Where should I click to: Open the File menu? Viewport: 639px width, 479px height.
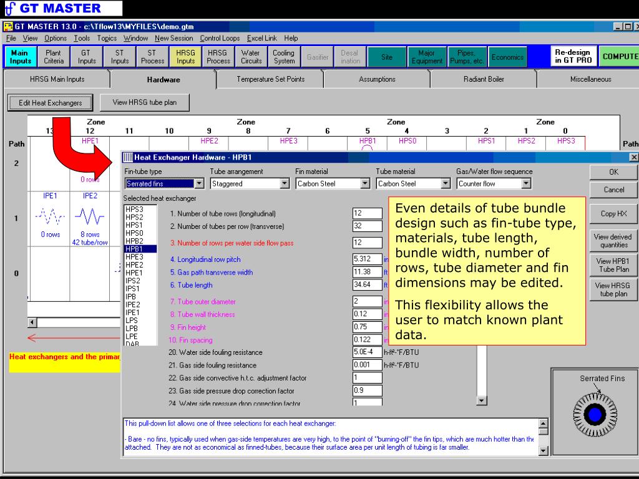point(11,38)
